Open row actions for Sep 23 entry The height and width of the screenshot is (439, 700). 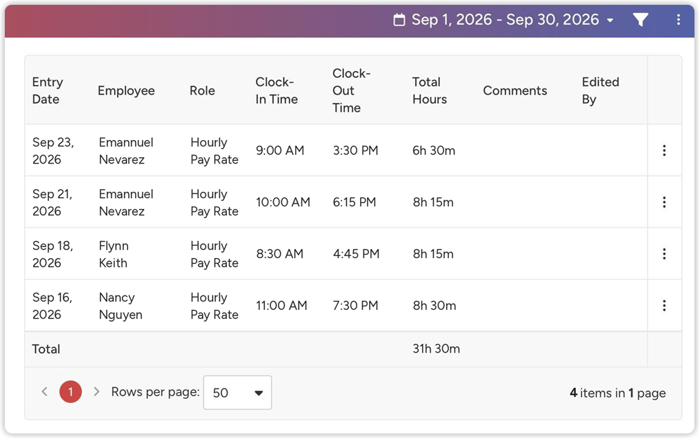pyautogui.click(x=664, y=150)
